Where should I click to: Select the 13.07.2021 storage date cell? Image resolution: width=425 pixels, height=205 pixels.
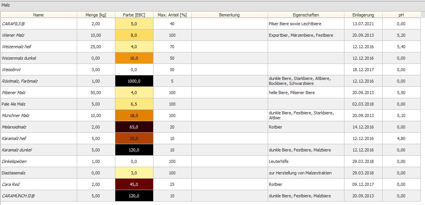coord(363,24)
